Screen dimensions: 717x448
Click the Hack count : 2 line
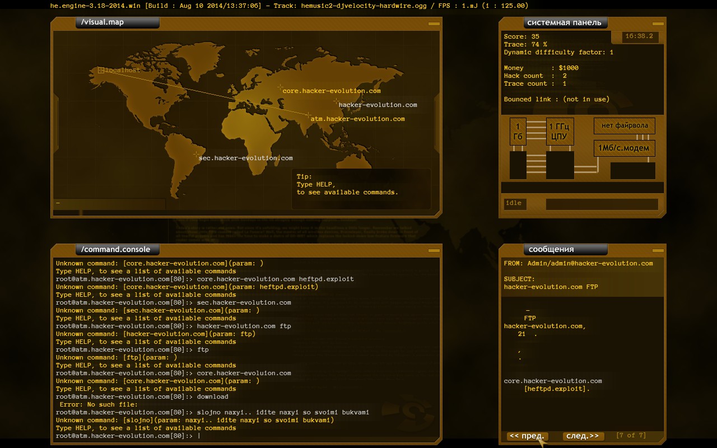pyautogui.click(x=535, y=76)
